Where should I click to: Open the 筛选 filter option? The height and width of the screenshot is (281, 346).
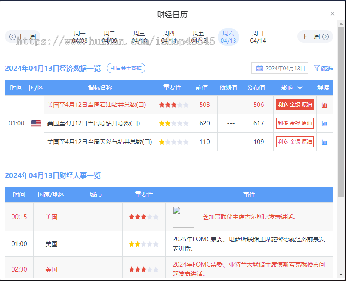click(323, 68)
